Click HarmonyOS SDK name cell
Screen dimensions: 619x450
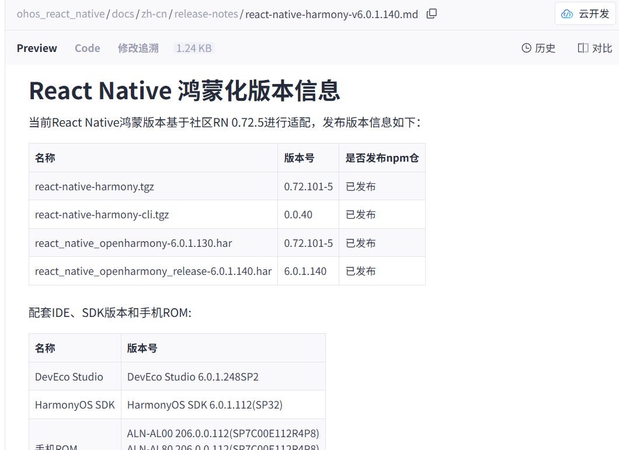pos(75,404)
